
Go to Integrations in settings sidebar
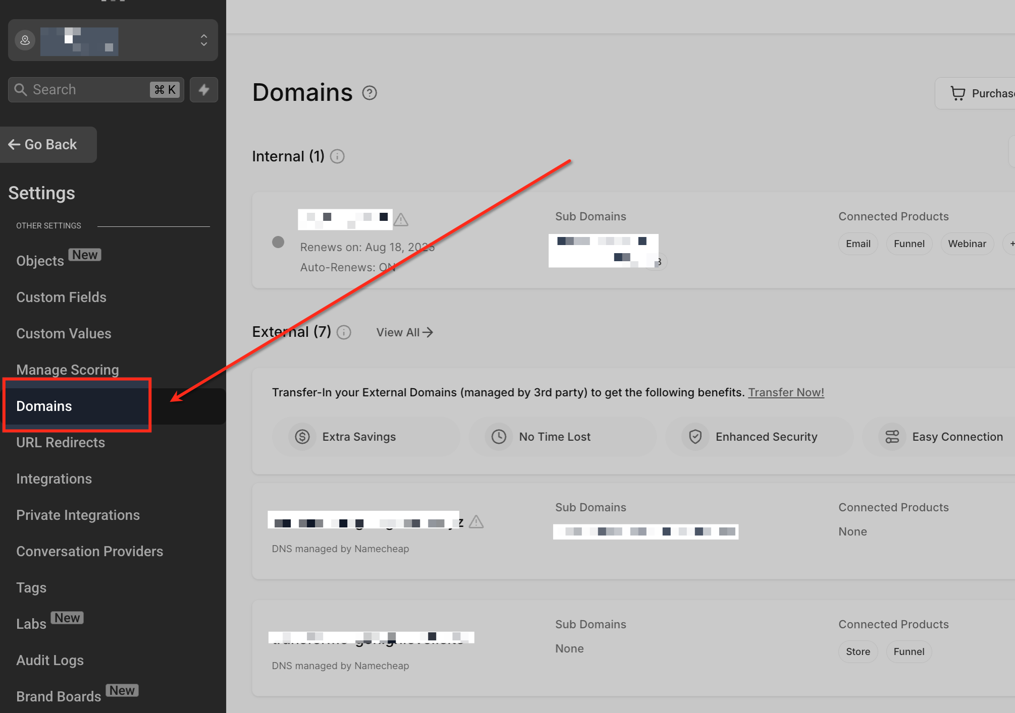tap(54, 479)
